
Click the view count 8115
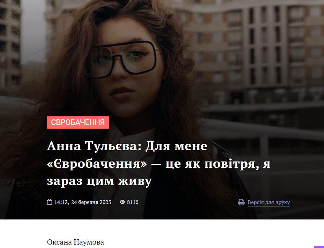tap(133, 202)
